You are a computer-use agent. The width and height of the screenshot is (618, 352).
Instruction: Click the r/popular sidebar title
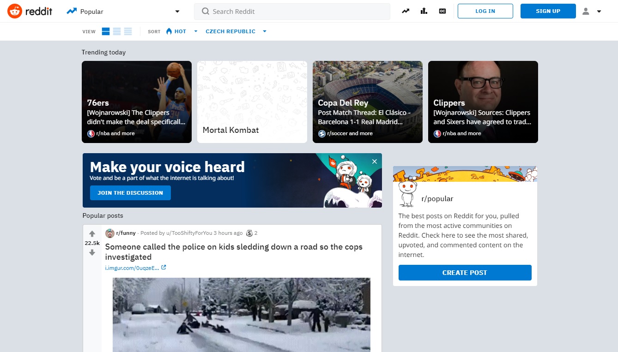[x=437, y=199]
